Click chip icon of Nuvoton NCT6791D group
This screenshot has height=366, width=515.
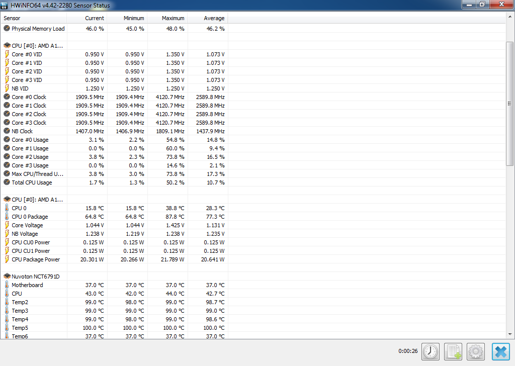point(7,277)
